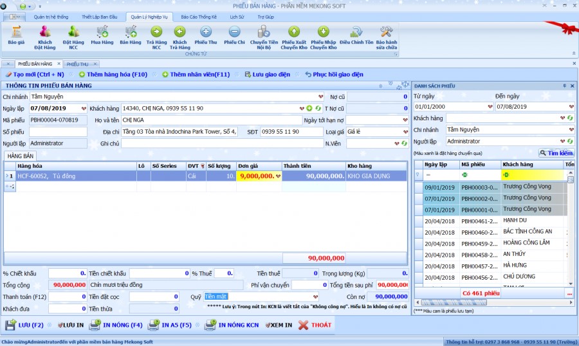
Task: Open filter icon on ĐVT column header
Action: (x=203, y=166)
